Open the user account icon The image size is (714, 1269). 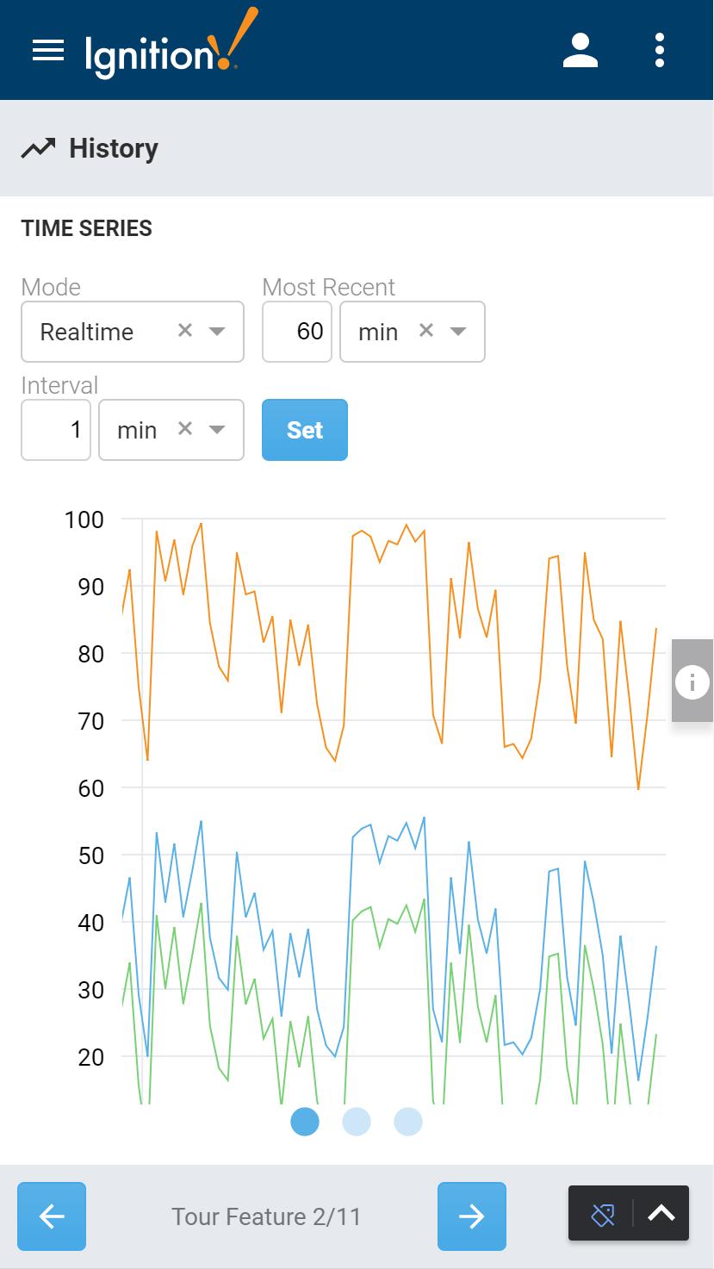581,51
